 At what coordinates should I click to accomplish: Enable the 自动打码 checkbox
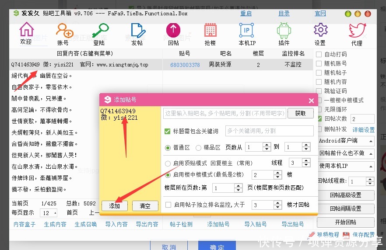tap(319, 54)
